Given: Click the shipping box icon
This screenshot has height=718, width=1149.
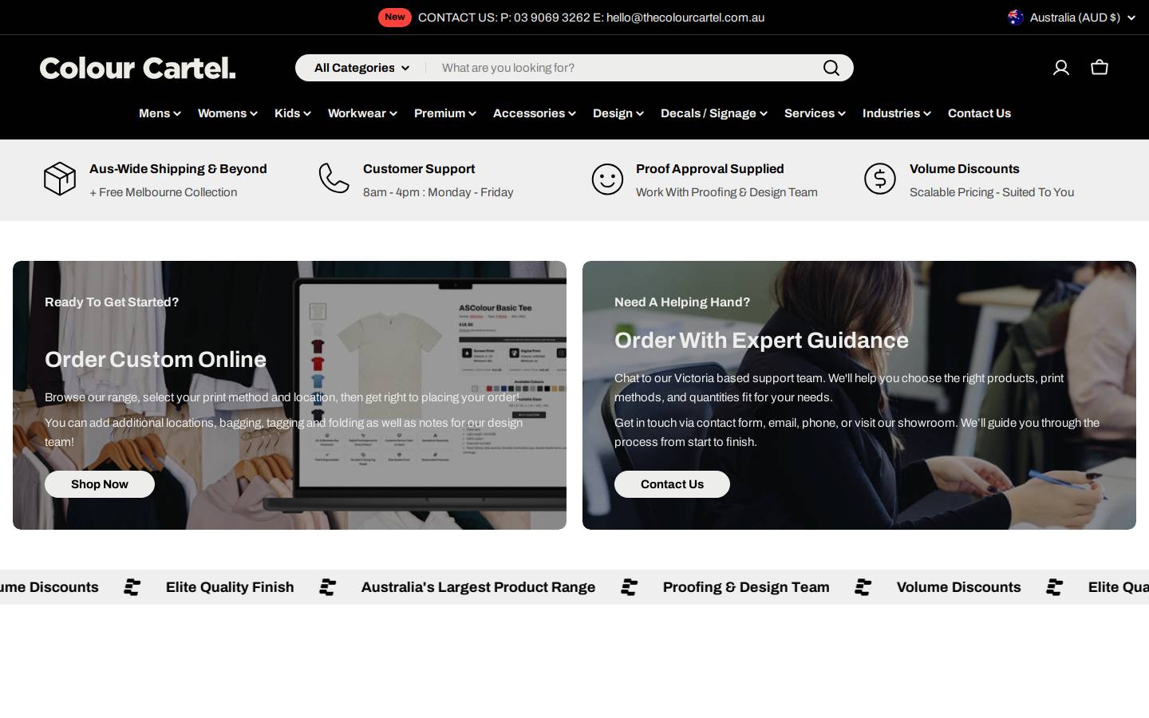Looking at the screenshot, I should (60, 179).
